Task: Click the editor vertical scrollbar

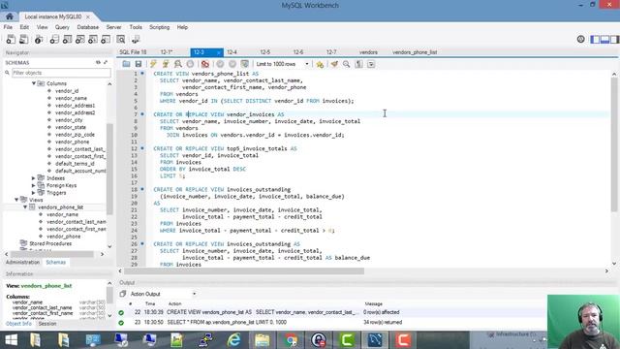Action: coord(614,144)
